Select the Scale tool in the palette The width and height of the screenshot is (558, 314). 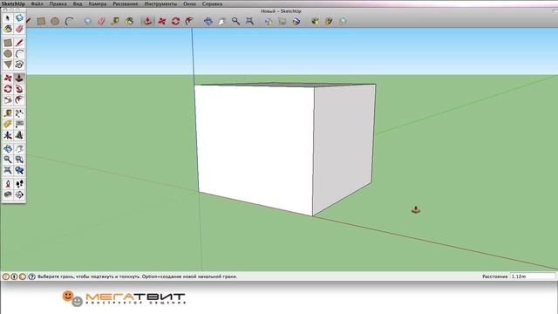(x=8, y=99)
